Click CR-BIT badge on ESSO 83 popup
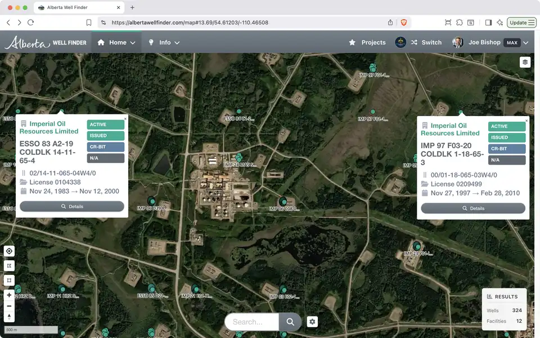This screenshot has width=540, height=338. (x=105, y=146)
